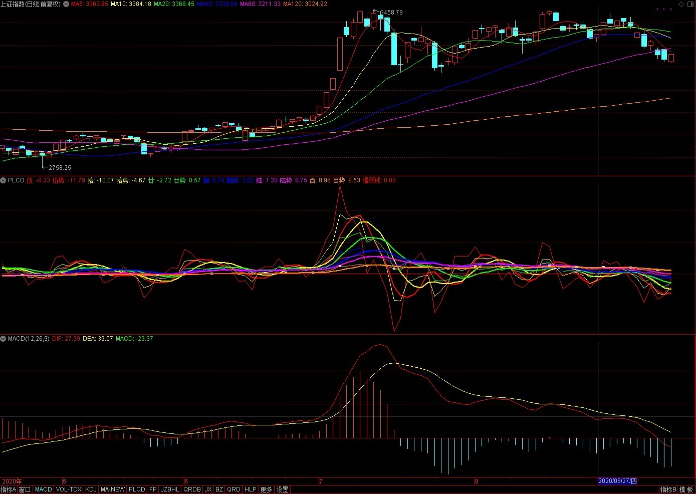Open the 设置 settings button
Screen dimensions: 696x494
(283, 489)
